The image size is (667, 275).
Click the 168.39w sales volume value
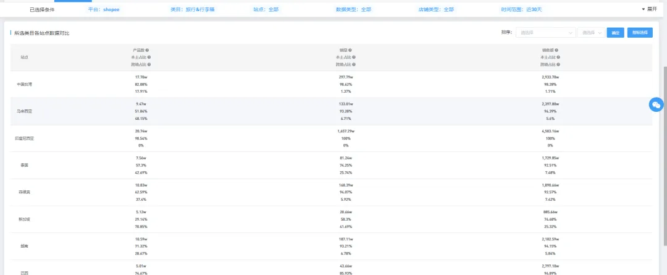click(346, 185)
